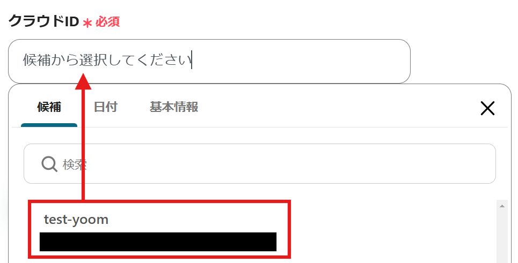
Task: Click the masked ID under test-yoom
Action: [x=158, y=242]
